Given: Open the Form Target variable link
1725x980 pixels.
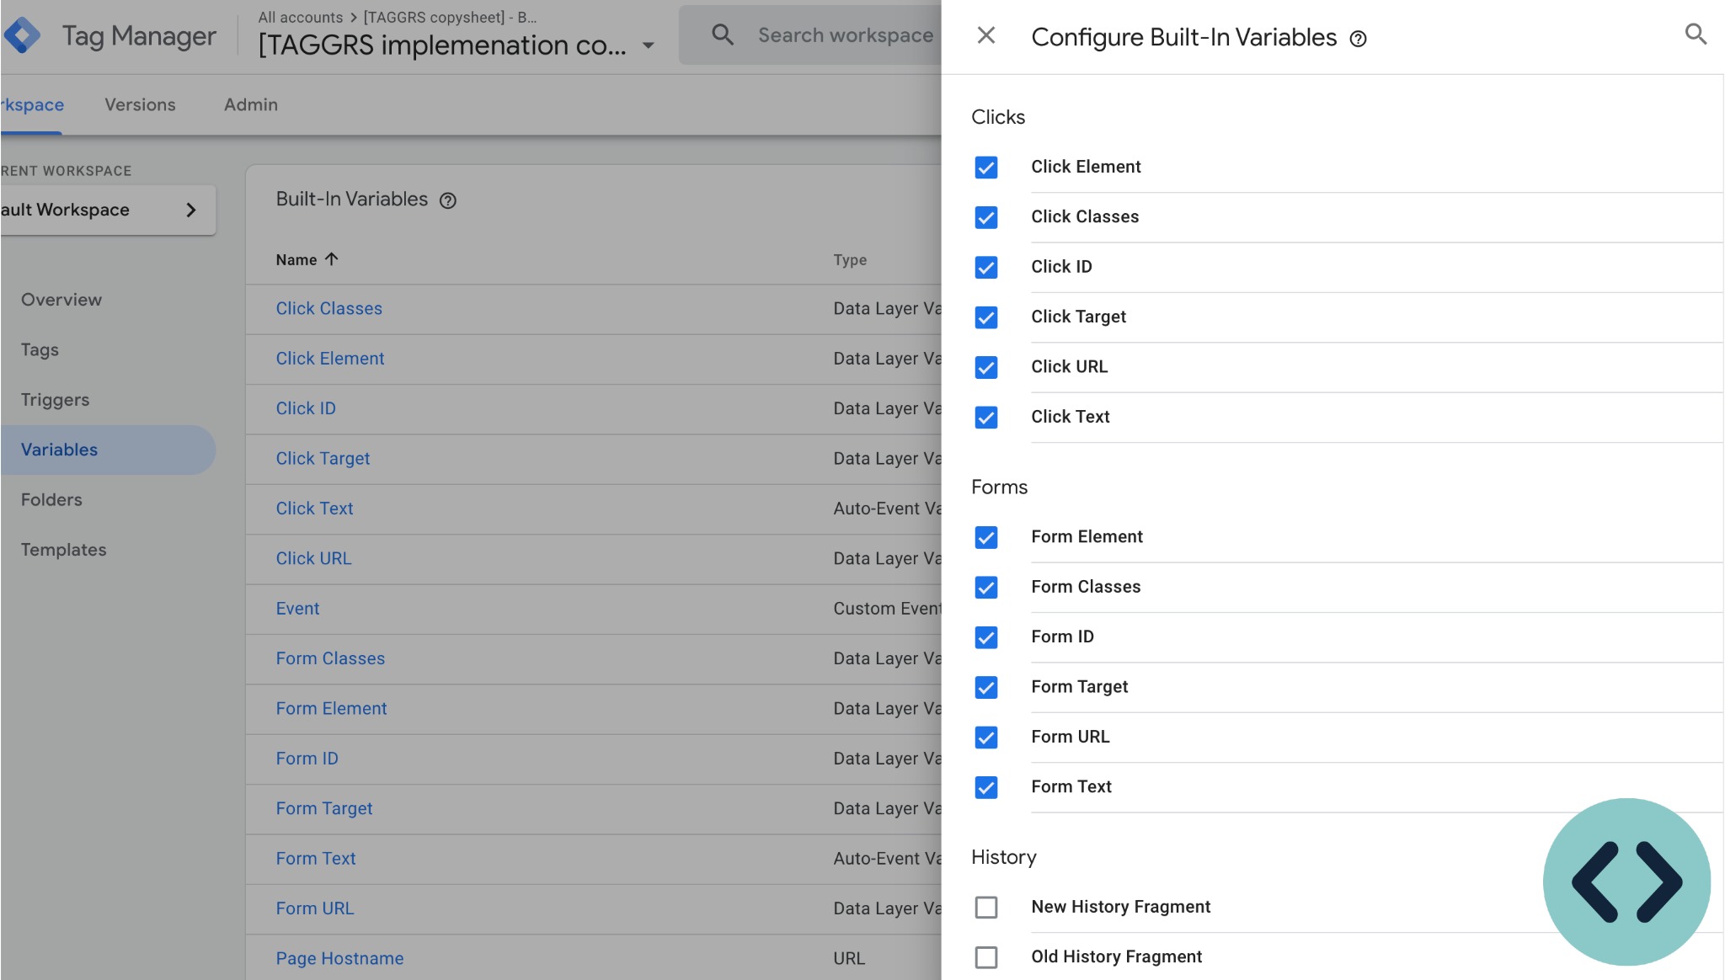Looking at the screenshot, I should 324,808.
